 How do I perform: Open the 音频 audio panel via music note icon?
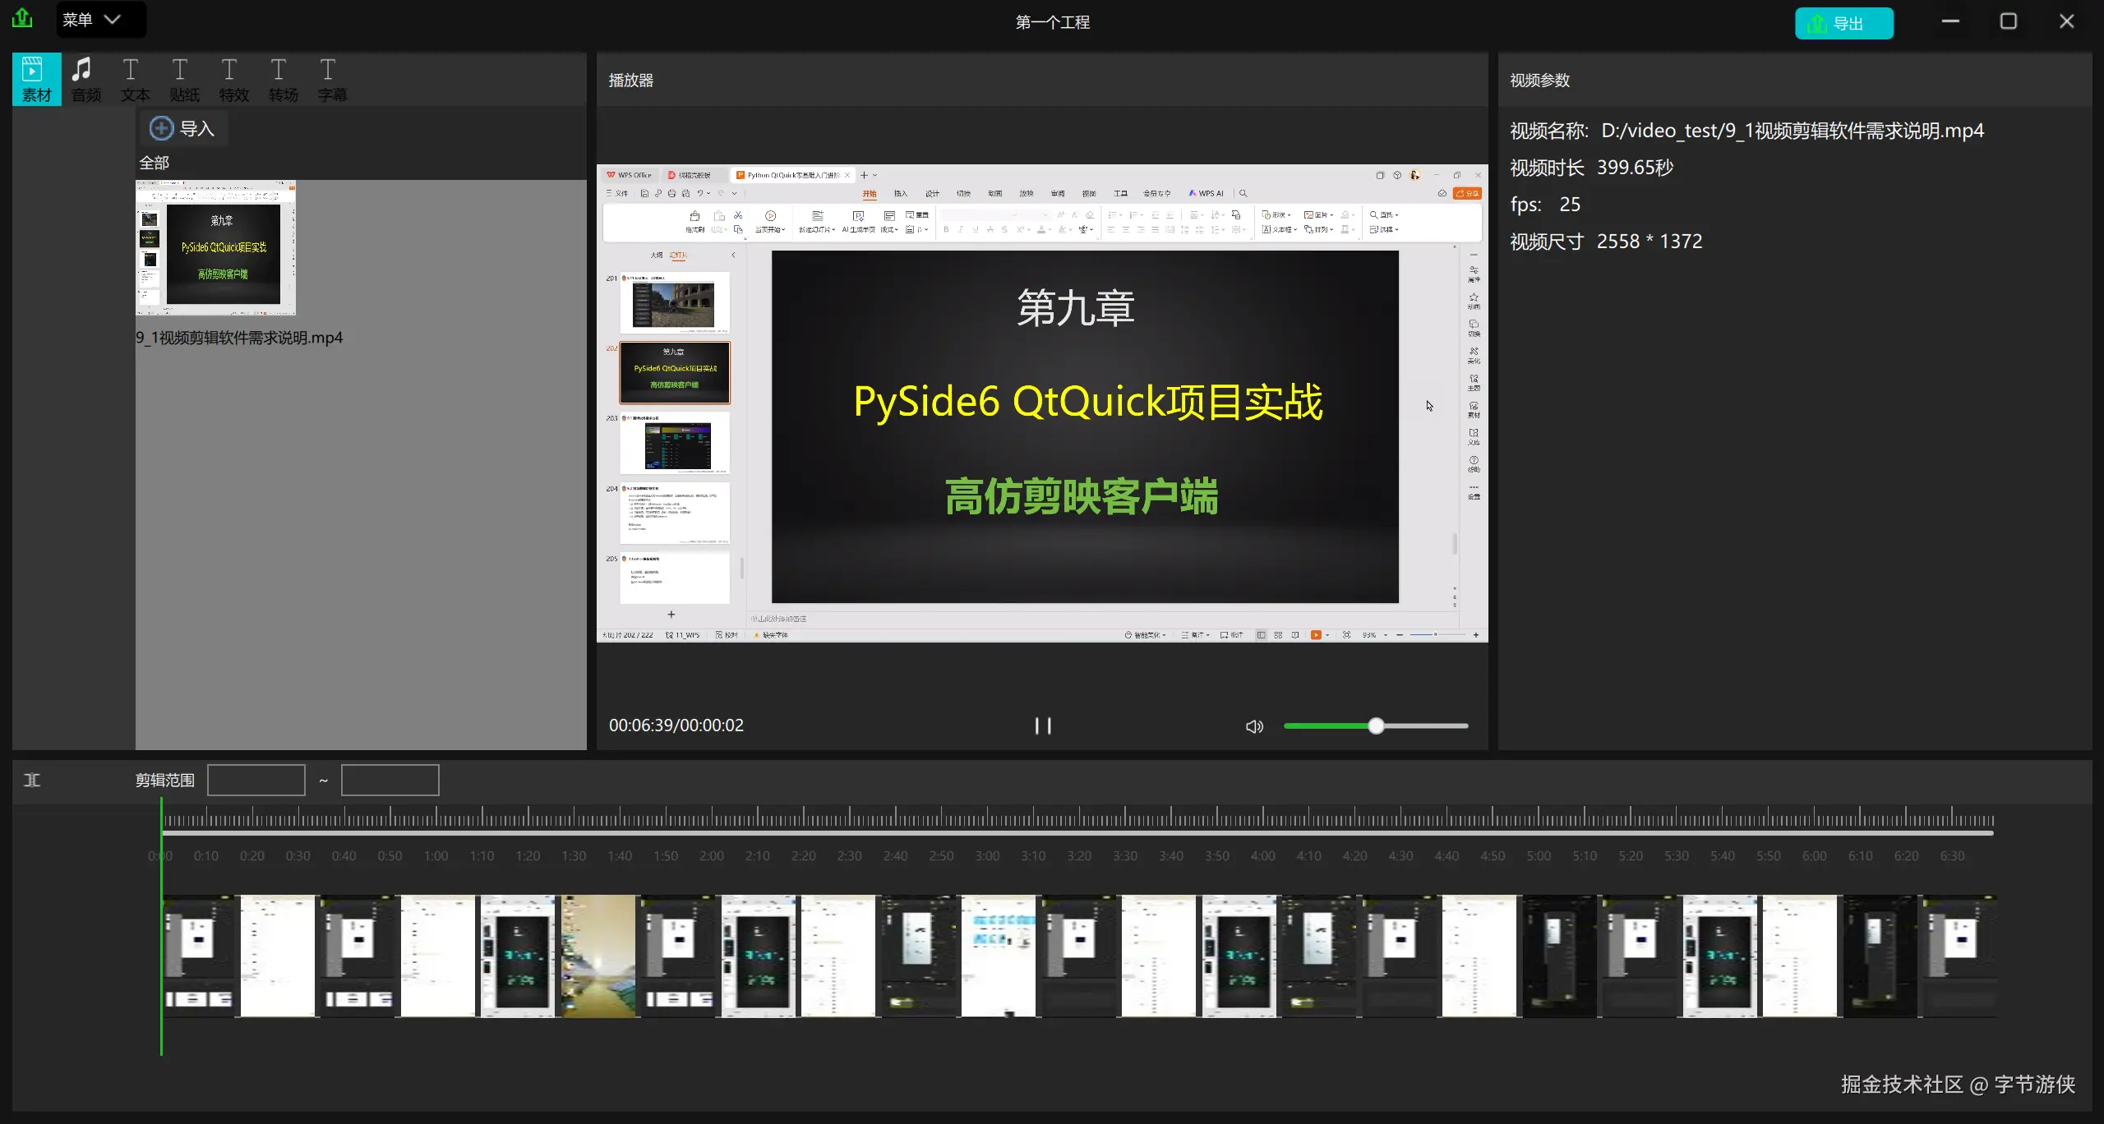point(84,78)
